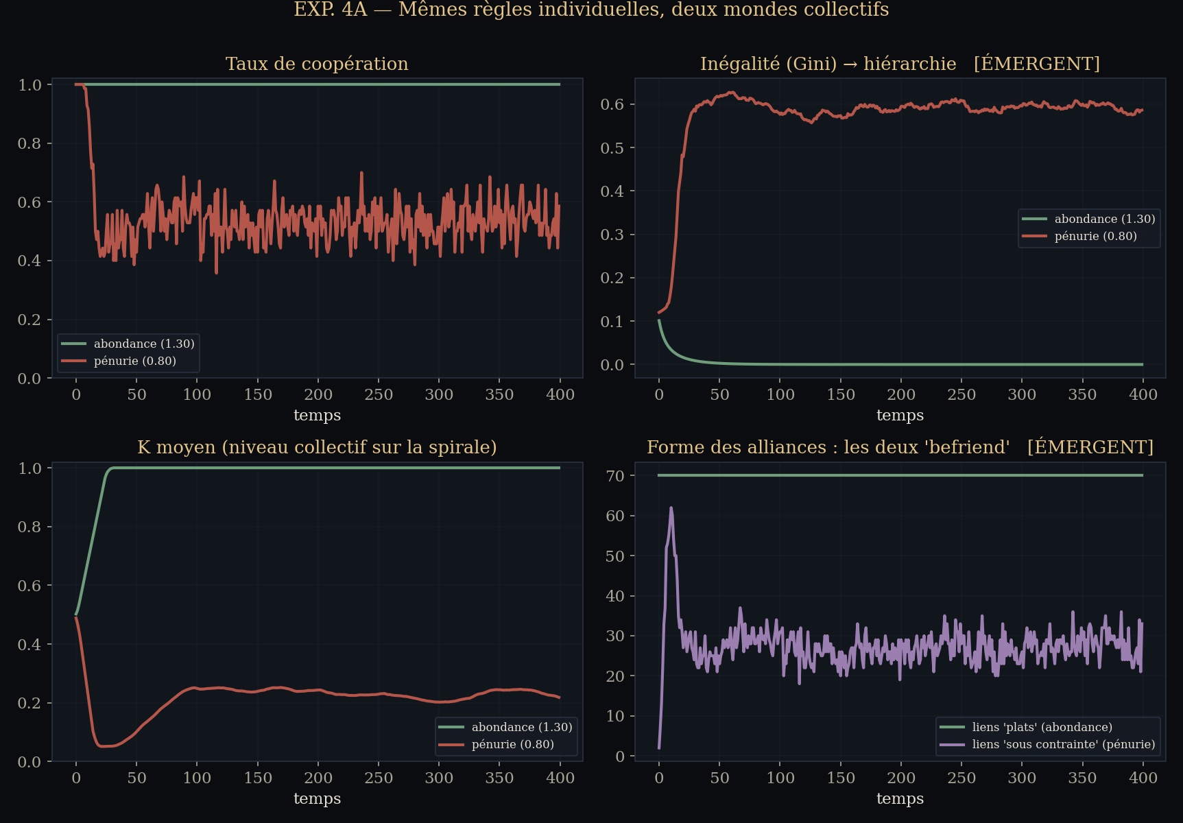Click the 'K moyen (niveau collectif sur la spirale)' title
This screenshot has width=1183, height=823.
(317, 447)
